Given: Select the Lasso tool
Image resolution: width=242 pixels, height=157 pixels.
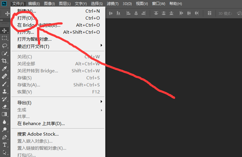Looking at the screenshot, I should (4, 46).
